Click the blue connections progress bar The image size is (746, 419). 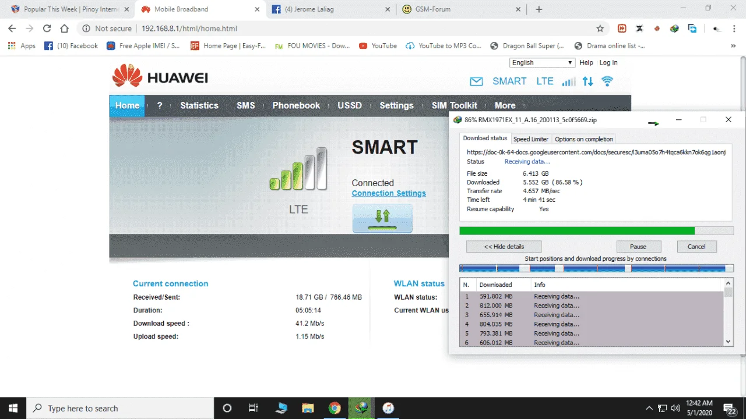coord(597,268)
